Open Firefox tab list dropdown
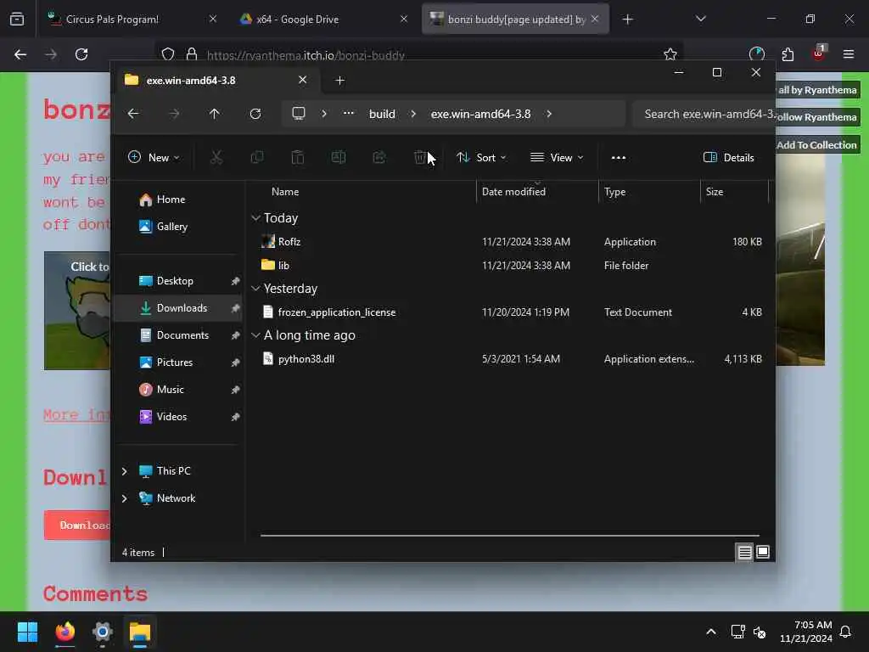The height and width of the screenshot is (652, 869). pyautogui.click(x=700, y=19)
